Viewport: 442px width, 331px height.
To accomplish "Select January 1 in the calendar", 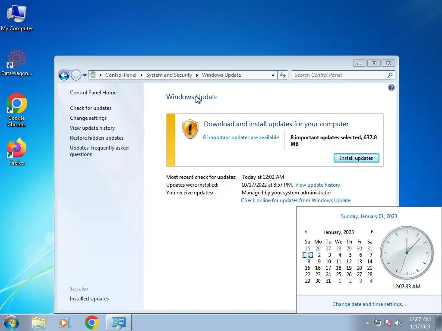I will click(307, 255).
